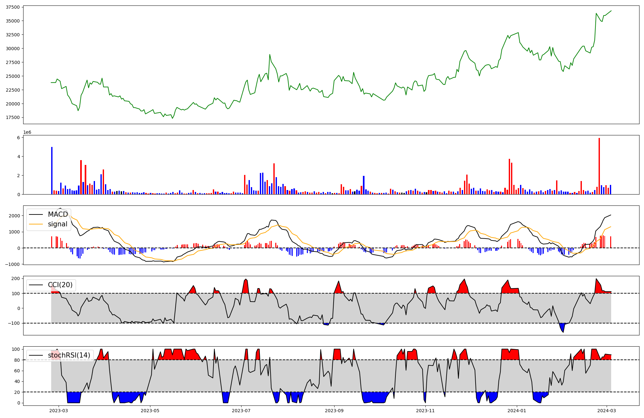Click the tallest red volume bar

tap(599, 166)
